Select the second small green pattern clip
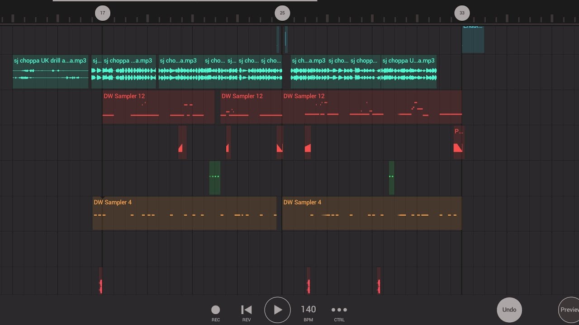Screen dimensions: 579x325 [392, 178]
